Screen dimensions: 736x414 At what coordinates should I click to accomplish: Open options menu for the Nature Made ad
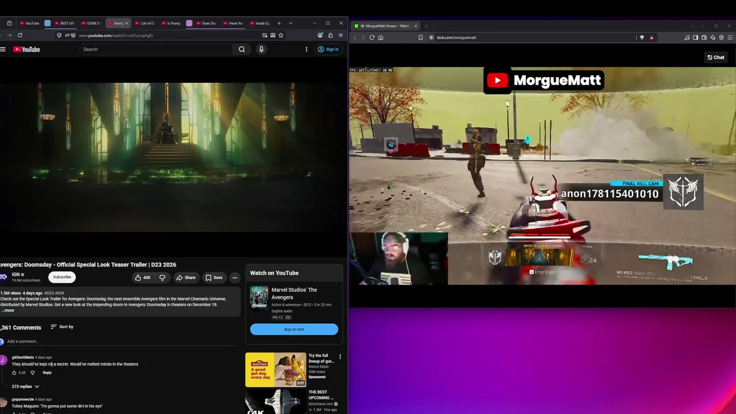point(340,357)
